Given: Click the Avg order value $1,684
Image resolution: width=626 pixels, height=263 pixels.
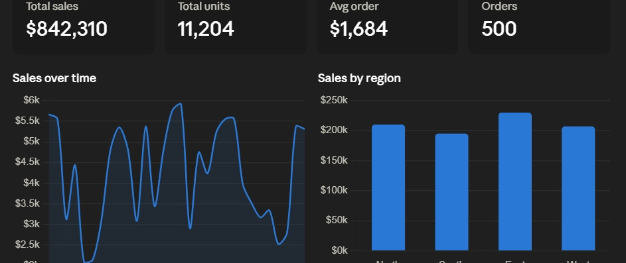Looking at the screenshot, I should tap(358, 28).
